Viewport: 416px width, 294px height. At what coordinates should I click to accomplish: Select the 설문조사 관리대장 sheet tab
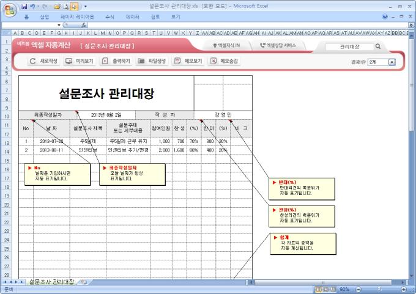[x=52, y=282]
